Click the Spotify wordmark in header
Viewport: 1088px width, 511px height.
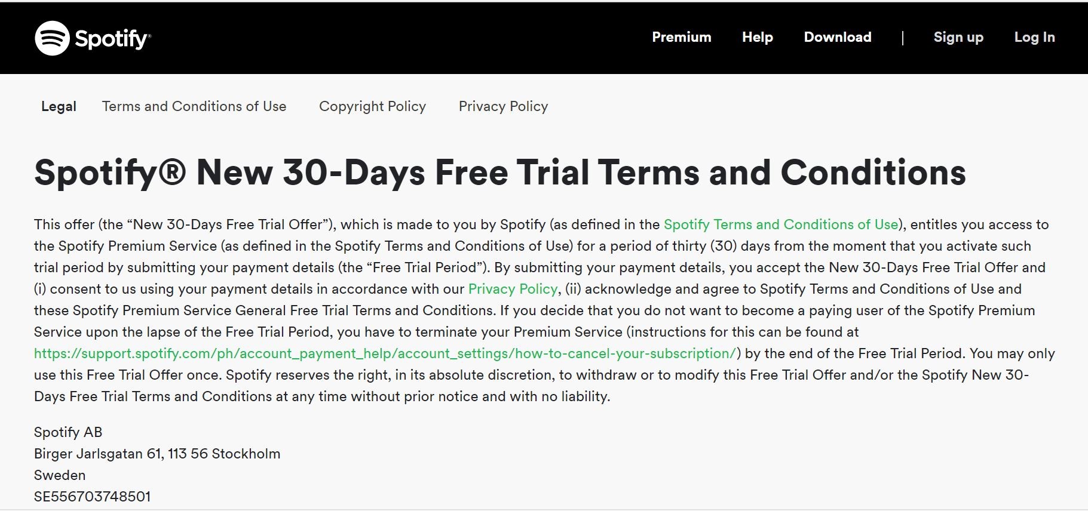click(112, 39)
